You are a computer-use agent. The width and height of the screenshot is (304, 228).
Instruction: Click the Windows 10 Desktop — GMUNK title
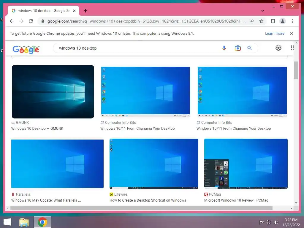37,128
